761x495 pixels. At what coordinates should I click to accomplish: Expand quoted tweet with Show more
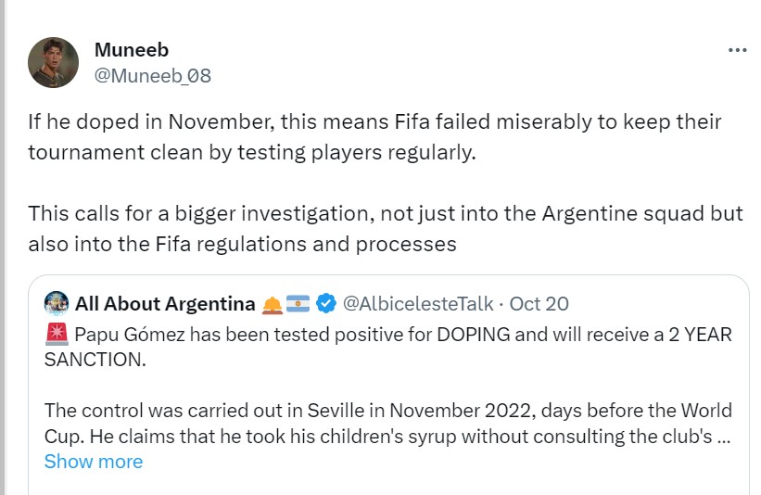(94, 462)
